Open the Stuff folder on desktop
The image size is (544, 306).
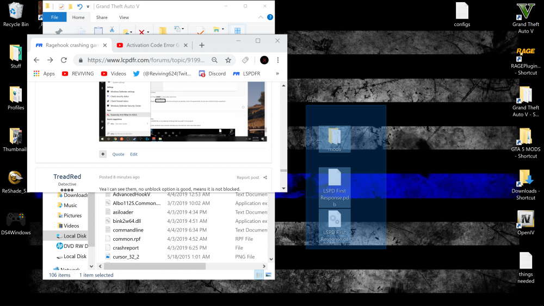click(16, 56)
